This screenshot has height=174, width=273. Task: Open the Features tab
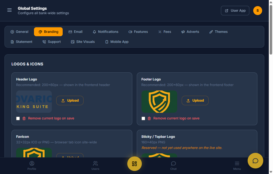point(138,32)
